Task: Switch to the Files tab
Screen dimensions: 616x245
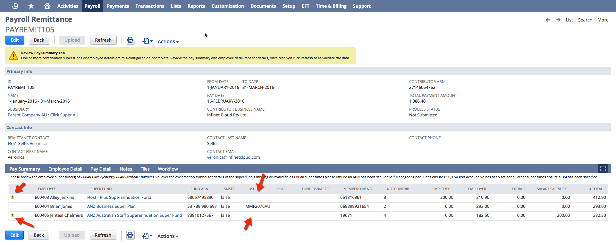Action: 145,169
